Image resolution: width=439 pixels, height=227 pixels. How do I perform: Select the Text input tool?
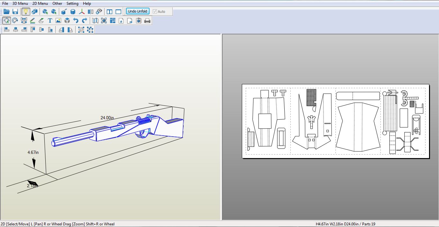coord(50,21)
